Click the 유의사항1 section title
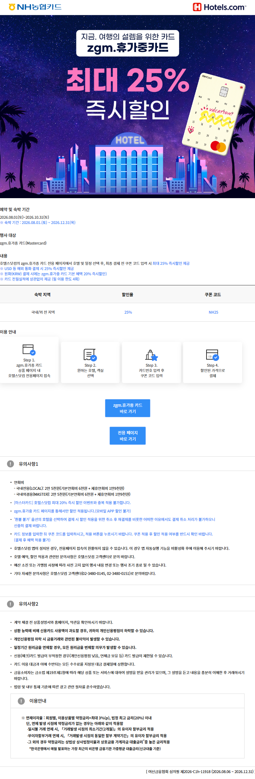 point(28,464)
